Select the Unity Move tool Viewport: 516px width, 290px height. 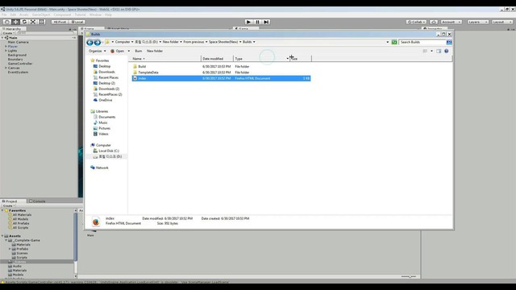pyautogui.click(x=15, y=22)
